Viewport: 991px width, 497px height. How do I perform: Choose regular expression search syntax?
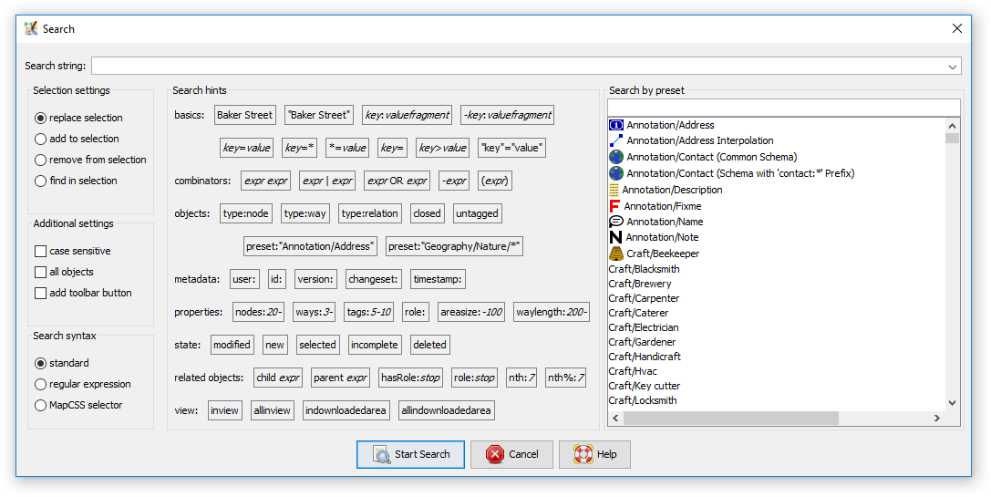coord(40,384)
